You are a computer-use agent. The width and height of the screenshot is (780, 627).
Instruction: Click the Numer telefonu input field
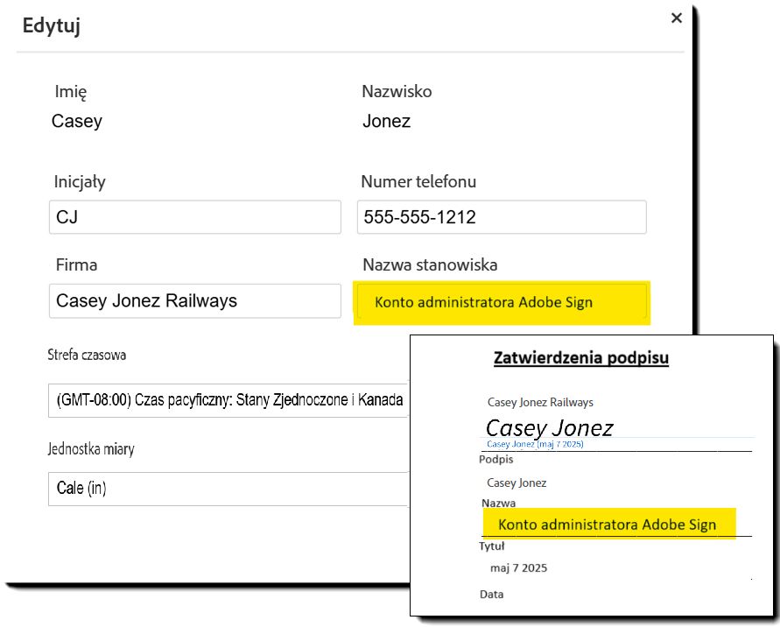(x=502, y=217)
